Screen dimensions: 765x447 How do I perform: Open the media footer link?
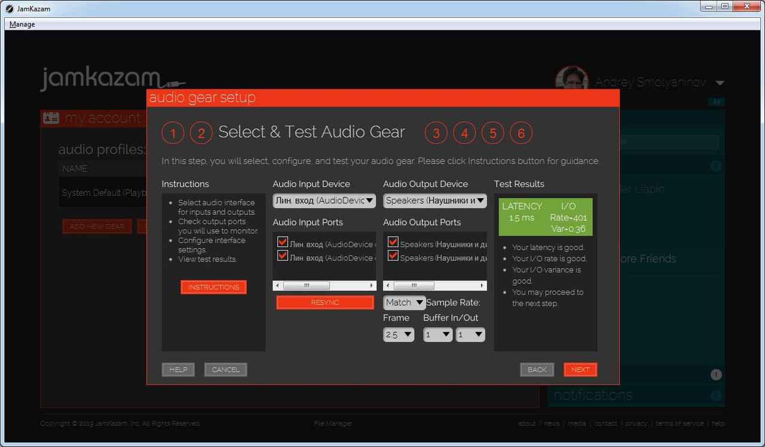coord(577,423)
